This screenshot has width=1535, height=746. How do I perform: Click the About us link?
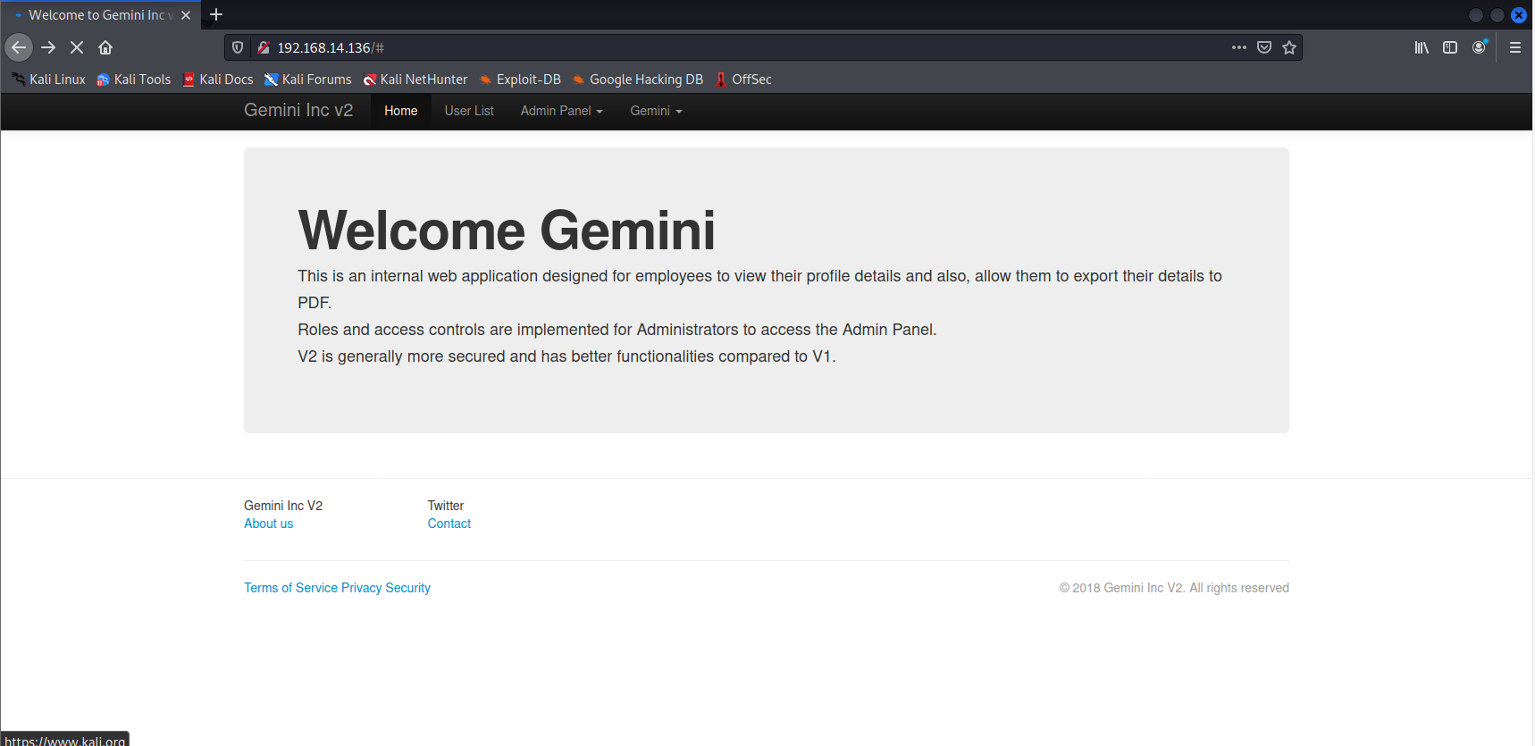point(268,524)
